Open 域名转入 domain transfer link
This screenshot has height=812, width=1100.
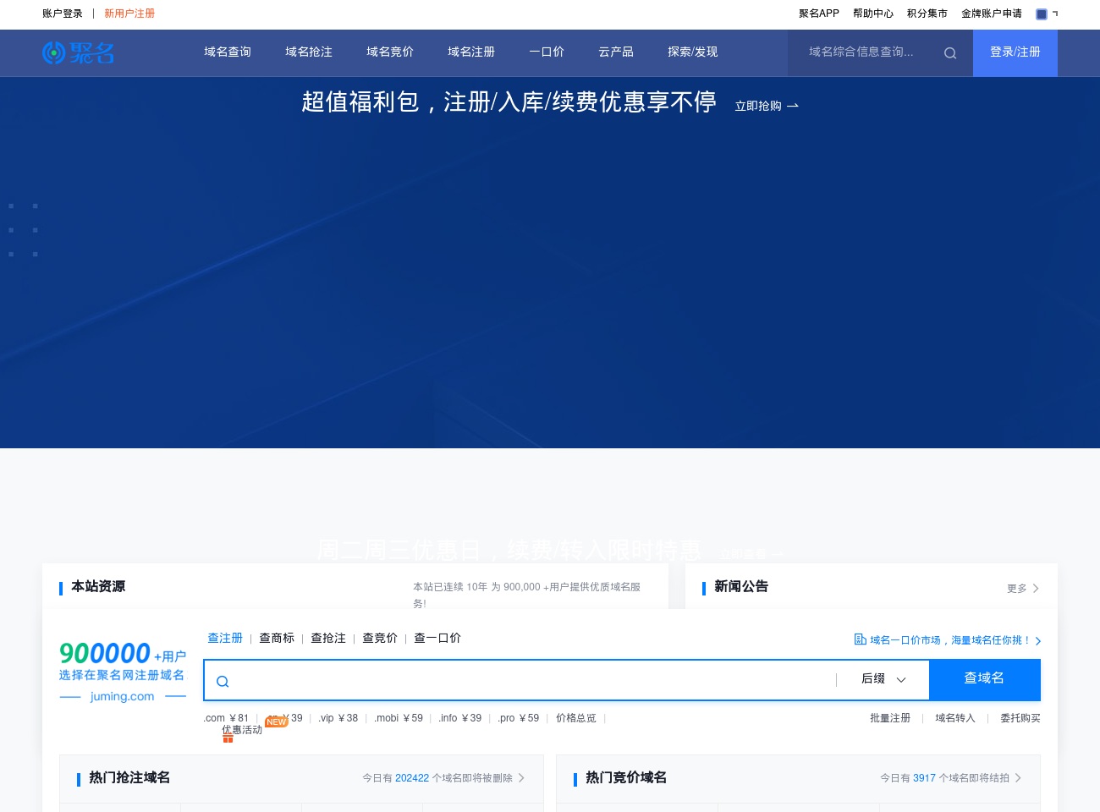pos(955,718)
